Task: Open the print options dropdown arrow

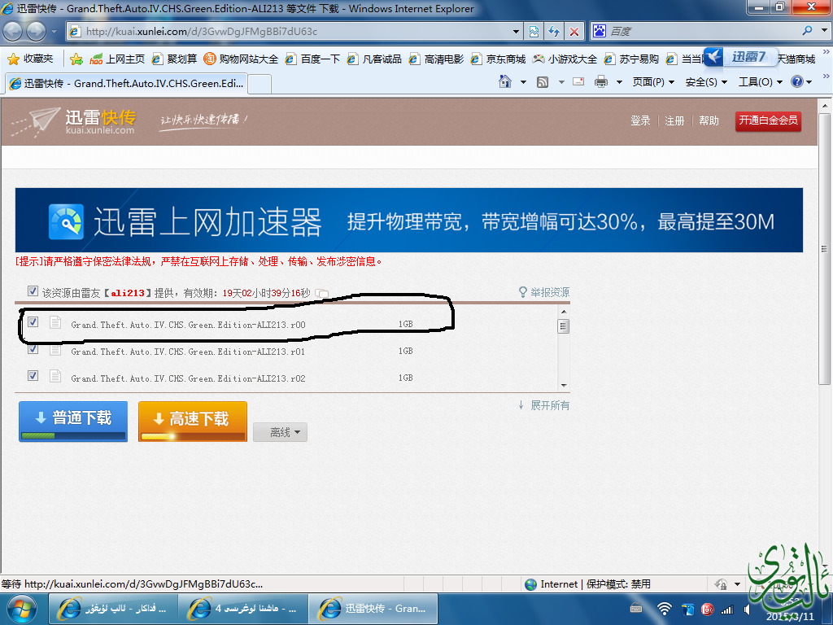Action: [x=619, y=82]
